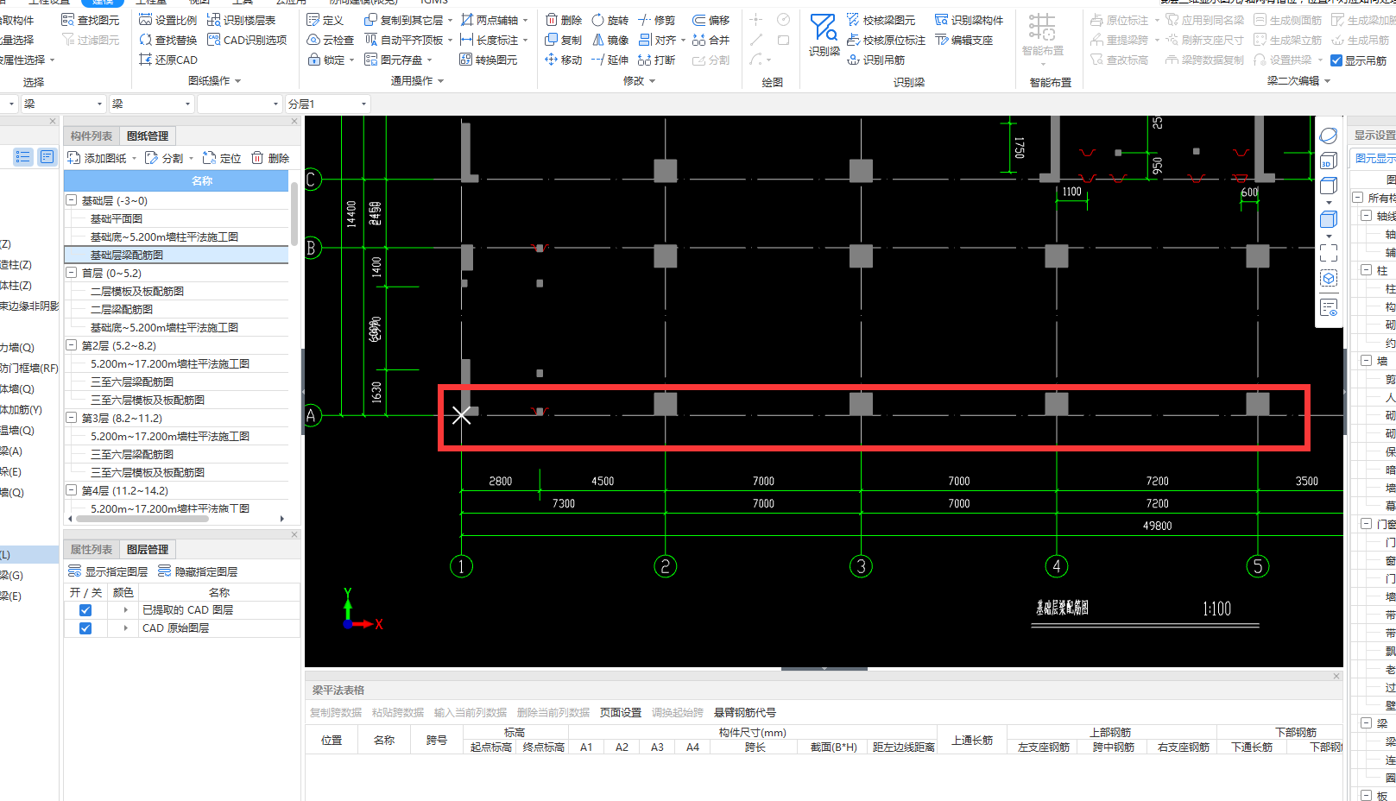Image resolution: width=1396 pixels, height=801 pixels.
Task: Click 还原CAD tool
Action: pos(167,60)
